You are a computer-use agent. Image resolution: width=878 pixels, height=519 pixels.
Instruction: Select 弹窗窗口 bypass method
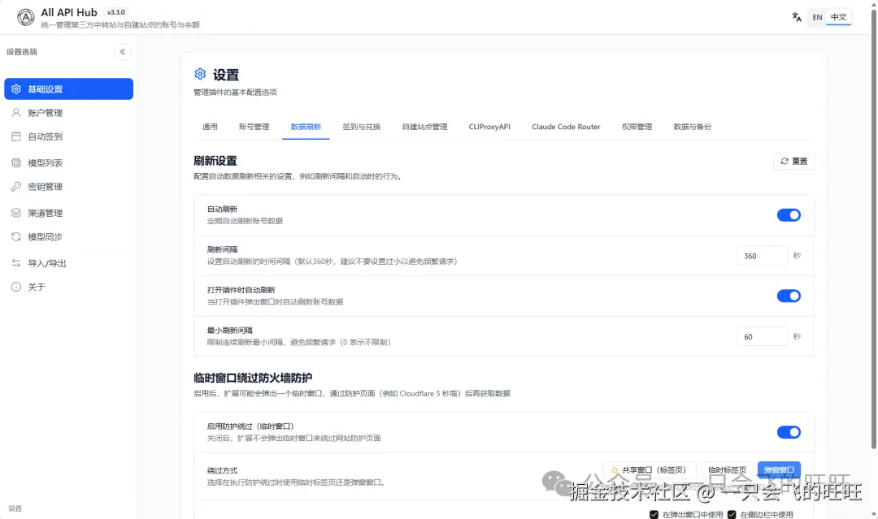pos(779,469)
